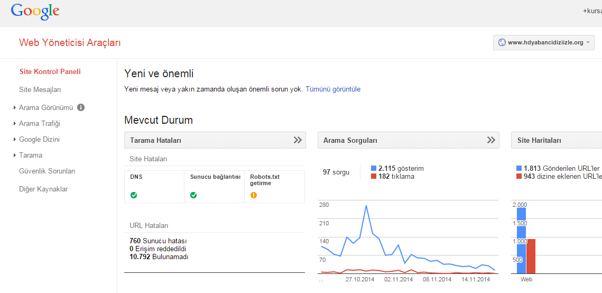The image size is (602, 293).
Task: Open Güvenlik Sorunları in sidebar
Action: click(x=47, y=171)
